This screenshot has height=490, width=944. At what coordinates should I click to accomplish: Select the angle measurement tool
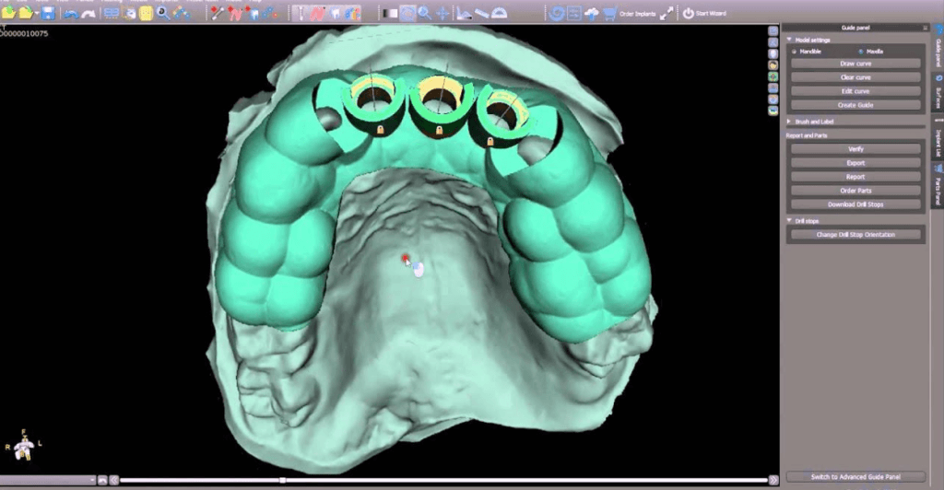pyautogui.click(x=464, y=13)
